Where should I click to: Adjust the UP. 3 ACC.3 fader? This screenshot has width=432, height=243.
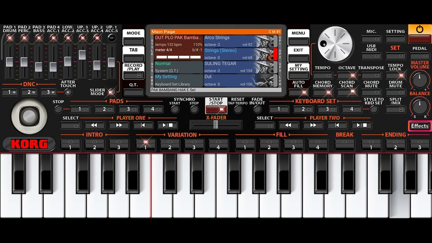click(82, 55)
